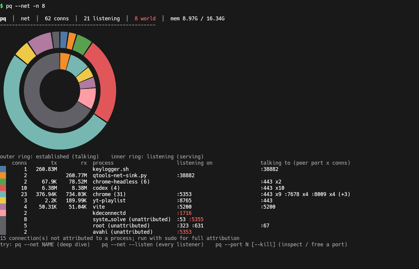The height and width of the screenshot is (269, 419).
Task: Click the red ':5355' listening port
Action: (x=196, y=219)
